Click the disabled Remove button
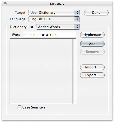The width and height of the screenshot is (114, 122). click(x=92, y=52)
